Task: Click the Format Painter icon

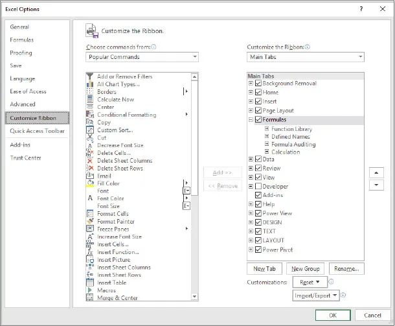Action: point(90,222)
